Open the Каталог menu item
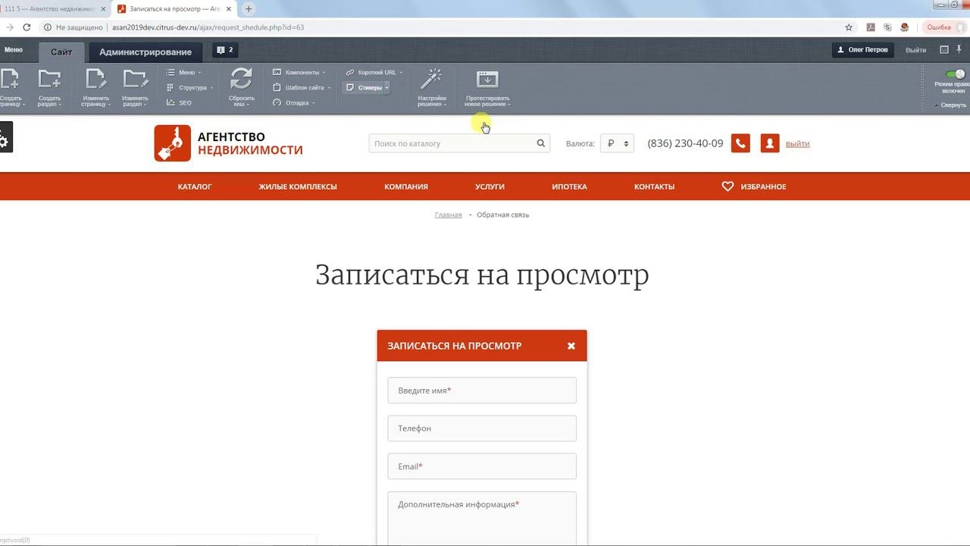 195,187
